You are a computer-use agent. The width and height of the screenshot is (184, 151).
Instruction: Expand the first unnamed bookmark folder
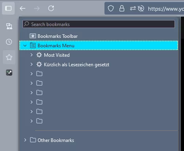point(31,74)
